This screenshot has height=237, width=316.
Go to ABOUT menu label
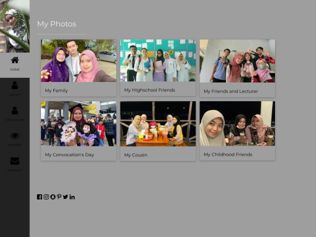(x=15, y=95)
